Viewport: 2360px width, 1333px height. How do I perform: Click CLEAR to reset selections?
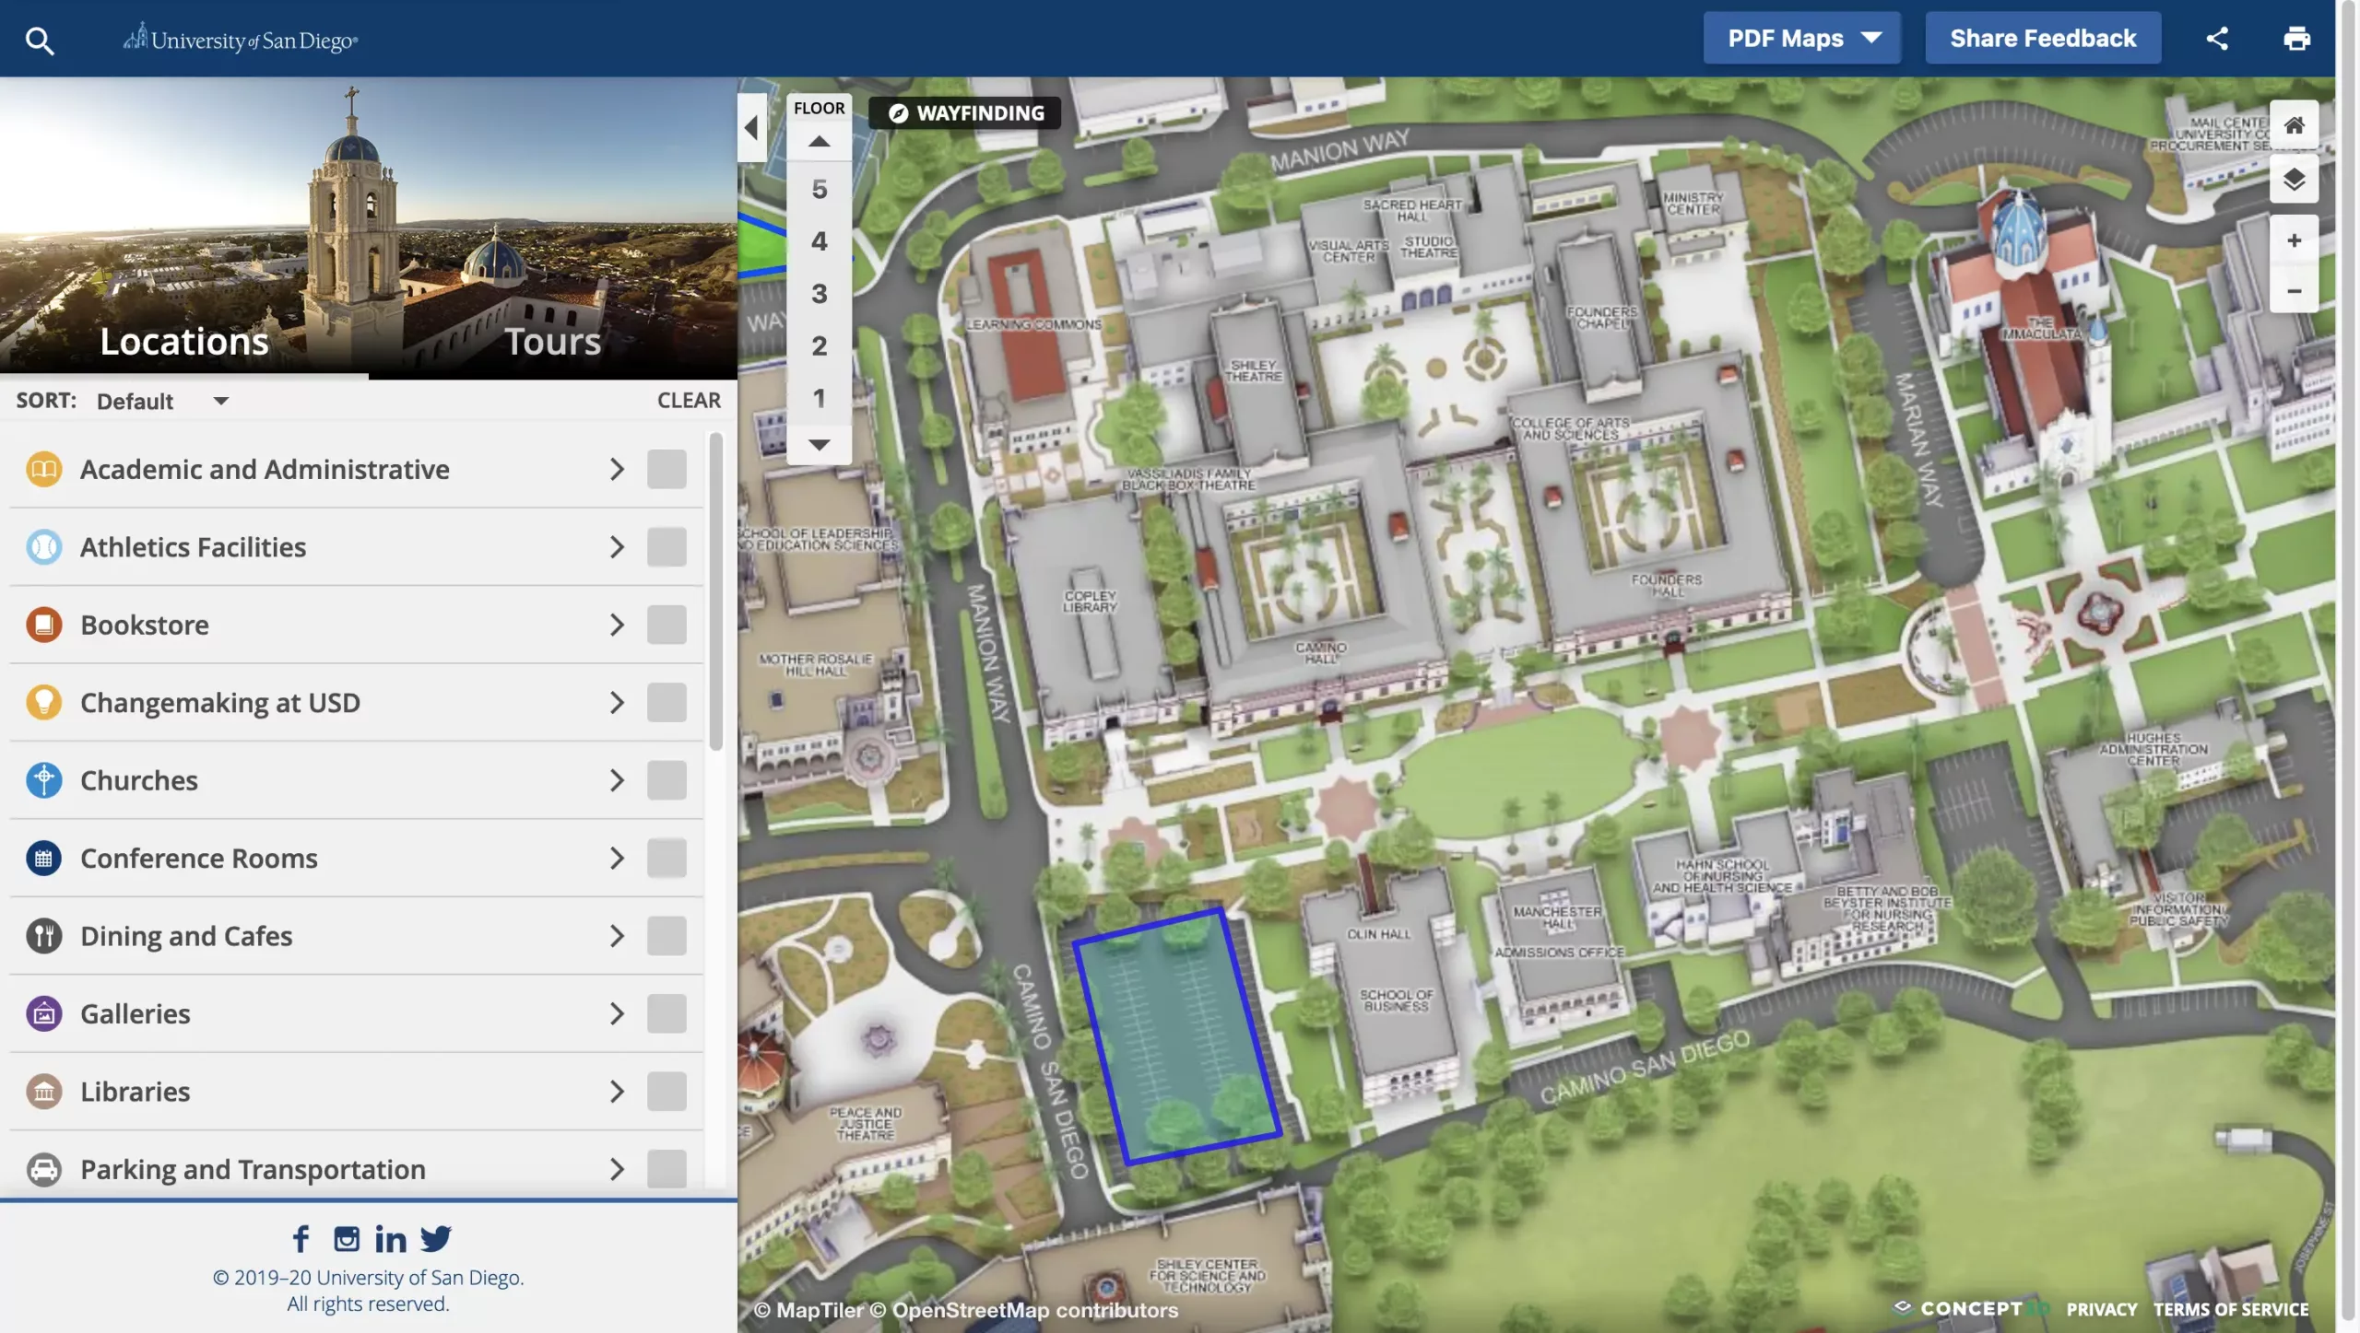click(x=689, y=400)
